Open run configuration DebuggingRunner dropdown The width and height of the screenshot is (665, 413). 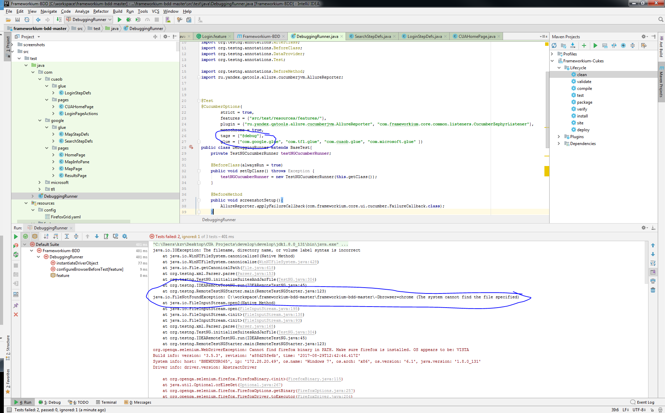[89, 20]
